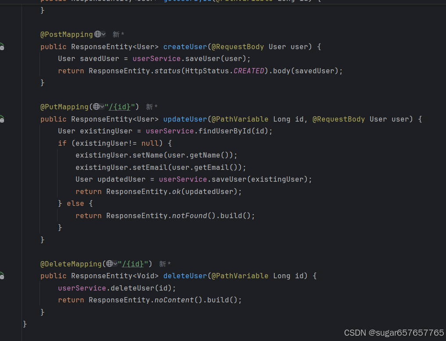Click the noContent method call
Image resolution: width=446 pixels, height=341 pixels.
coord(174,300)
